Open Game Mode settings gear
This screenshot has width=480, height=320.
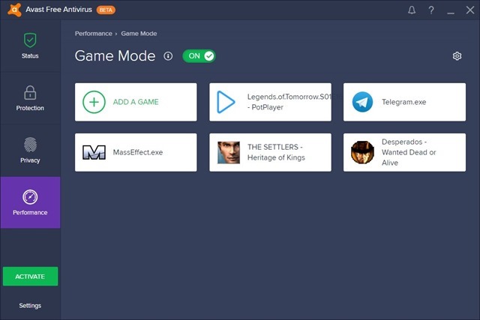457,56
